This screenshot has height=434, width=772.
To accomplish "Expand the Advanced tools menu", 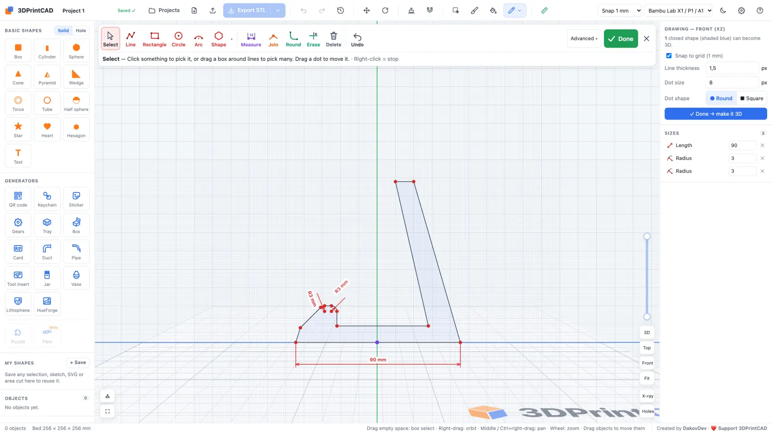I will [x=584, y=39].
